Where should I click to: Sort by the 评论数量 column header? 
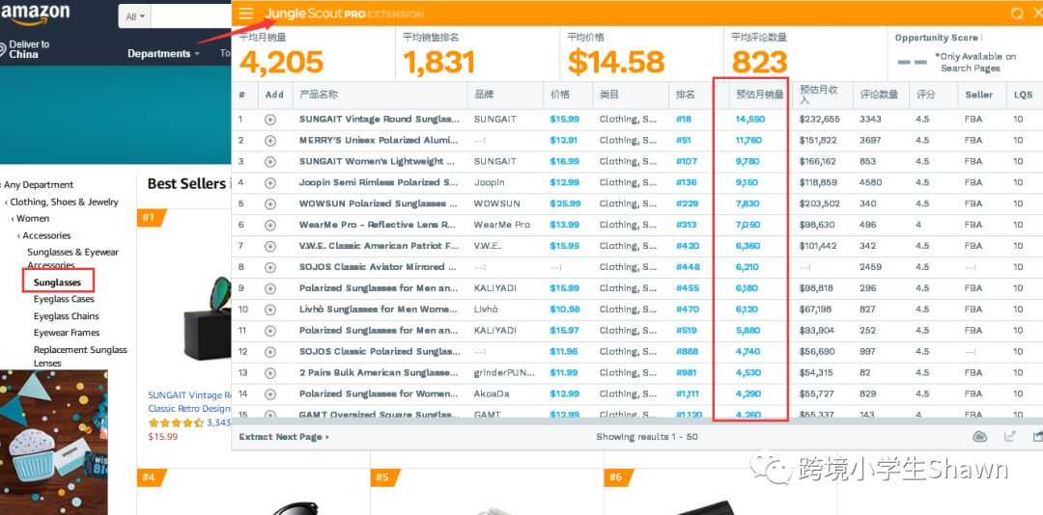(x=879, y=95)
